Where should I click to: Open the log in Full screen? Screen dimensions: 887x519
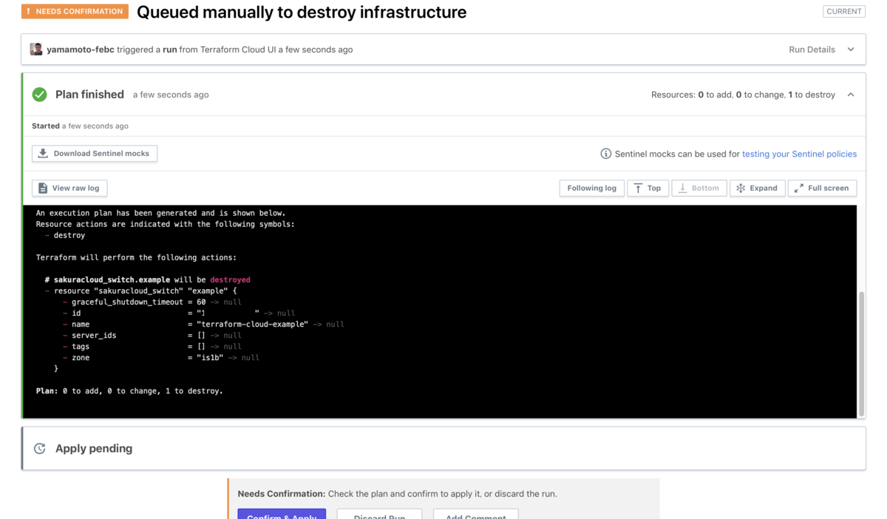pyautogui.click(x=822, y=188)
